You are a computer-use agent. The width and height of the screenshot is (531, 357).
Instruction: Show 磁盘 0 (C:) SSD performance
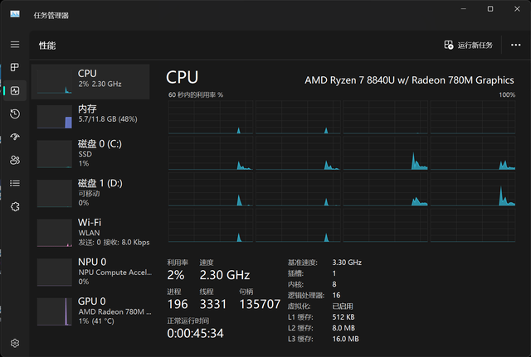tap(90, 153)
